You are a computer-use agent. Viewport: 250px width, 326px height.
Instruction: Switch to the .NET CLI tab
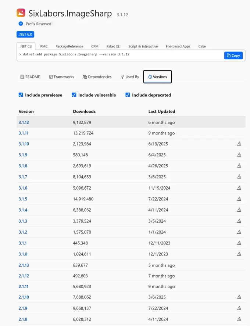(26, 46)
